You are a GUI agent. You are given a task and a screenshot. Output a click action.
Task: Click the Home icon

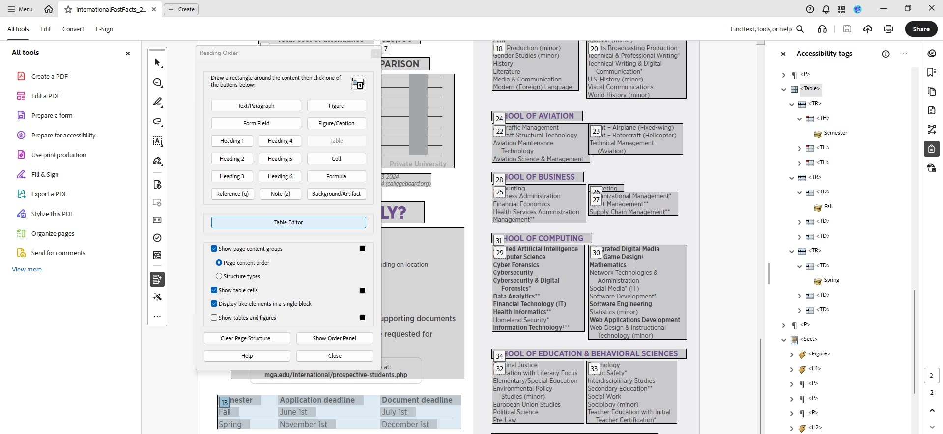coord(49,9)
